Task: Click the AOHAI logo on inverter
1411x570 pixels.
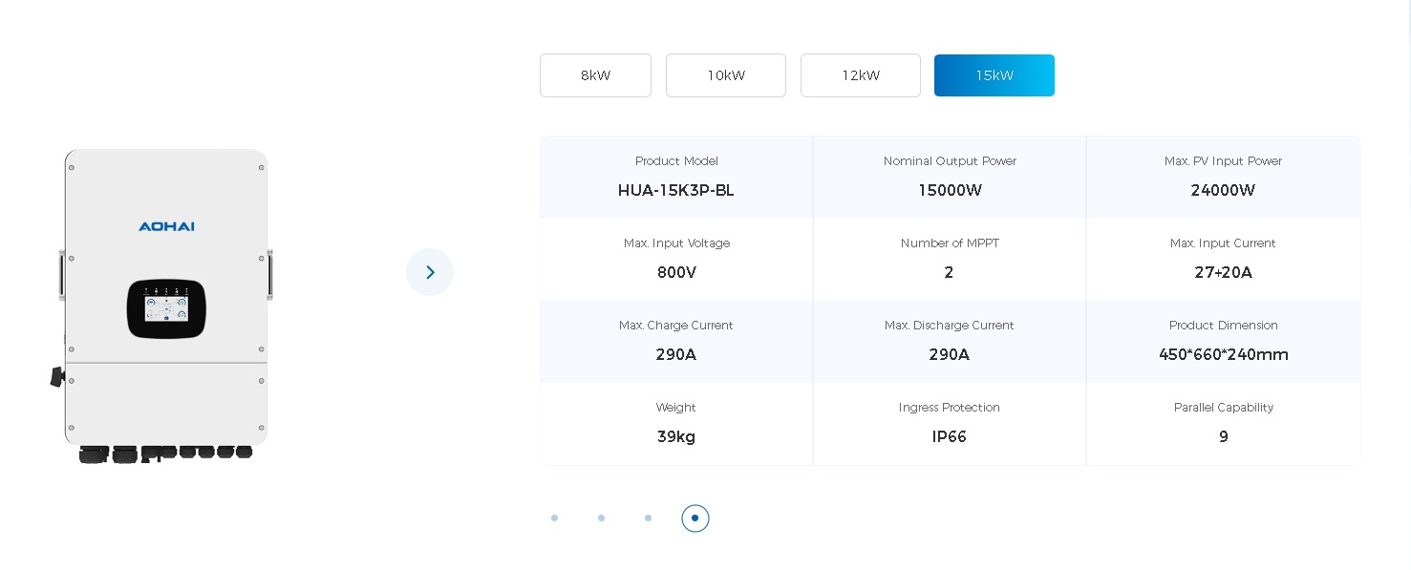Action: pos(166,226)
